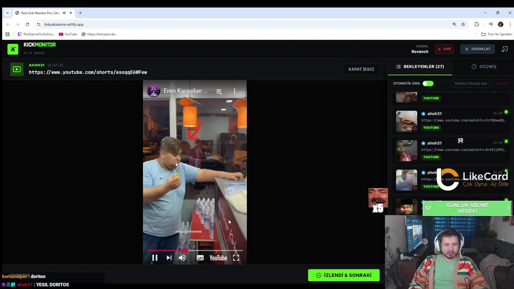Click thumbnail of the v=CrCNGwe0Q item
Screen dimensions: 514x289
click(406, 121)
